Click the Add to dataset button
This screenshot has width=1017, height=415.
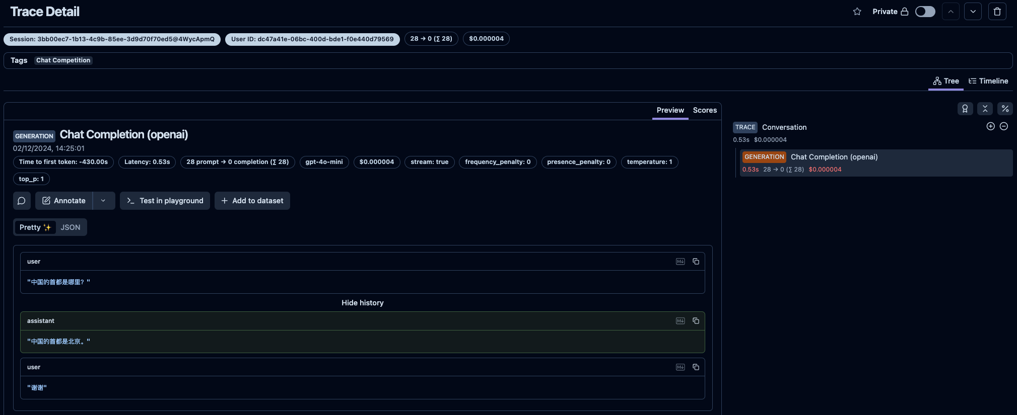point(252,201)
